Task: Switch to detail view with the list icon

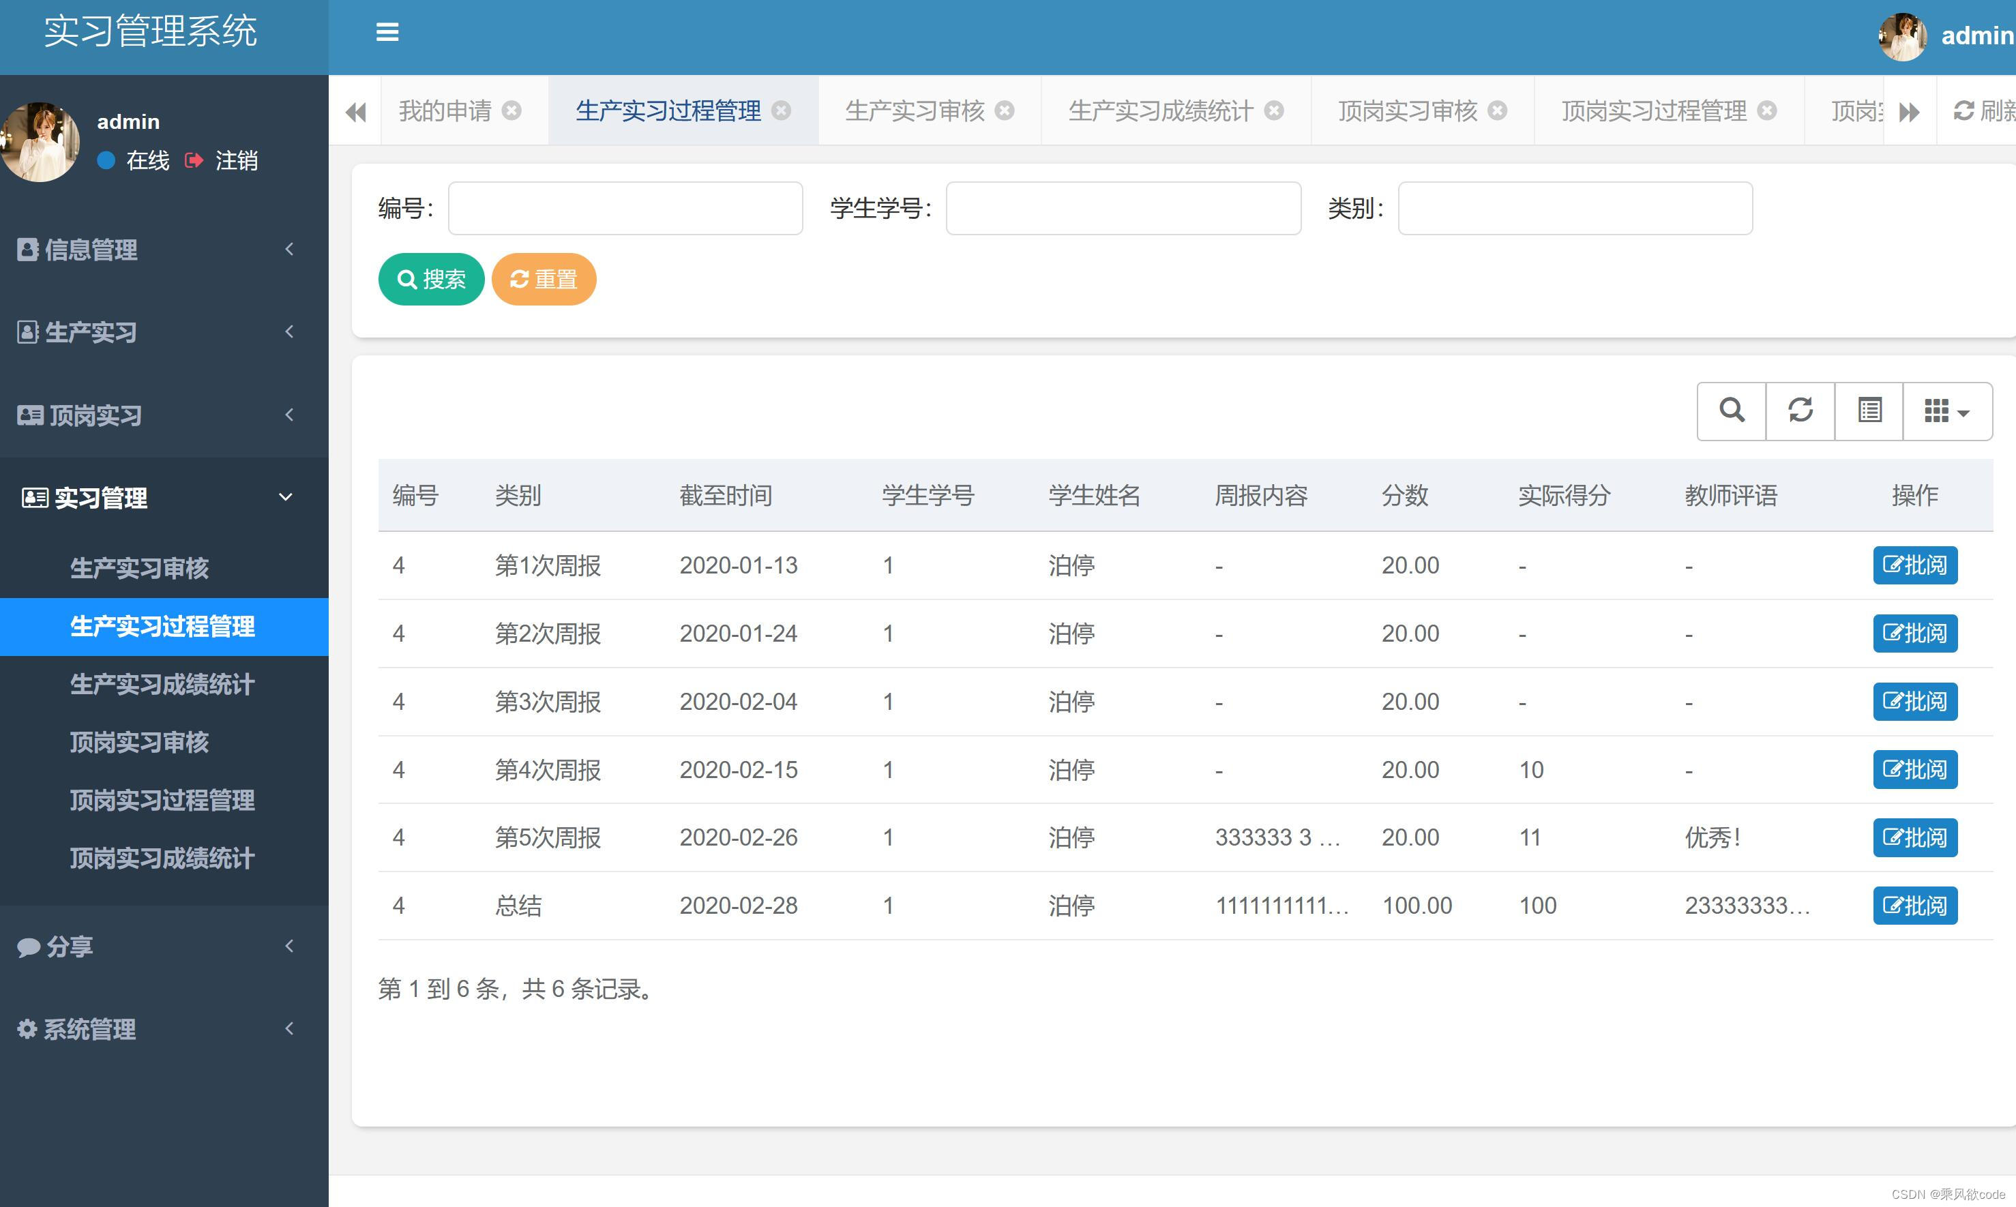Action: [x=1868, y=411]
